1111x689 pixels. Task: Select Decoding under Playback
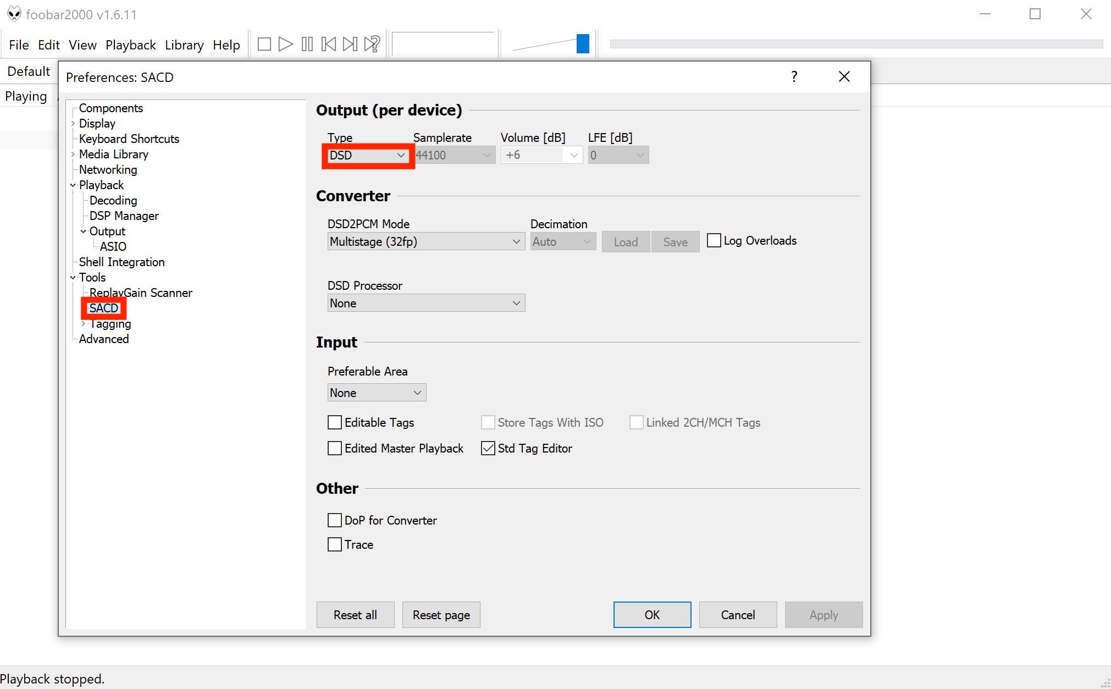113,201
